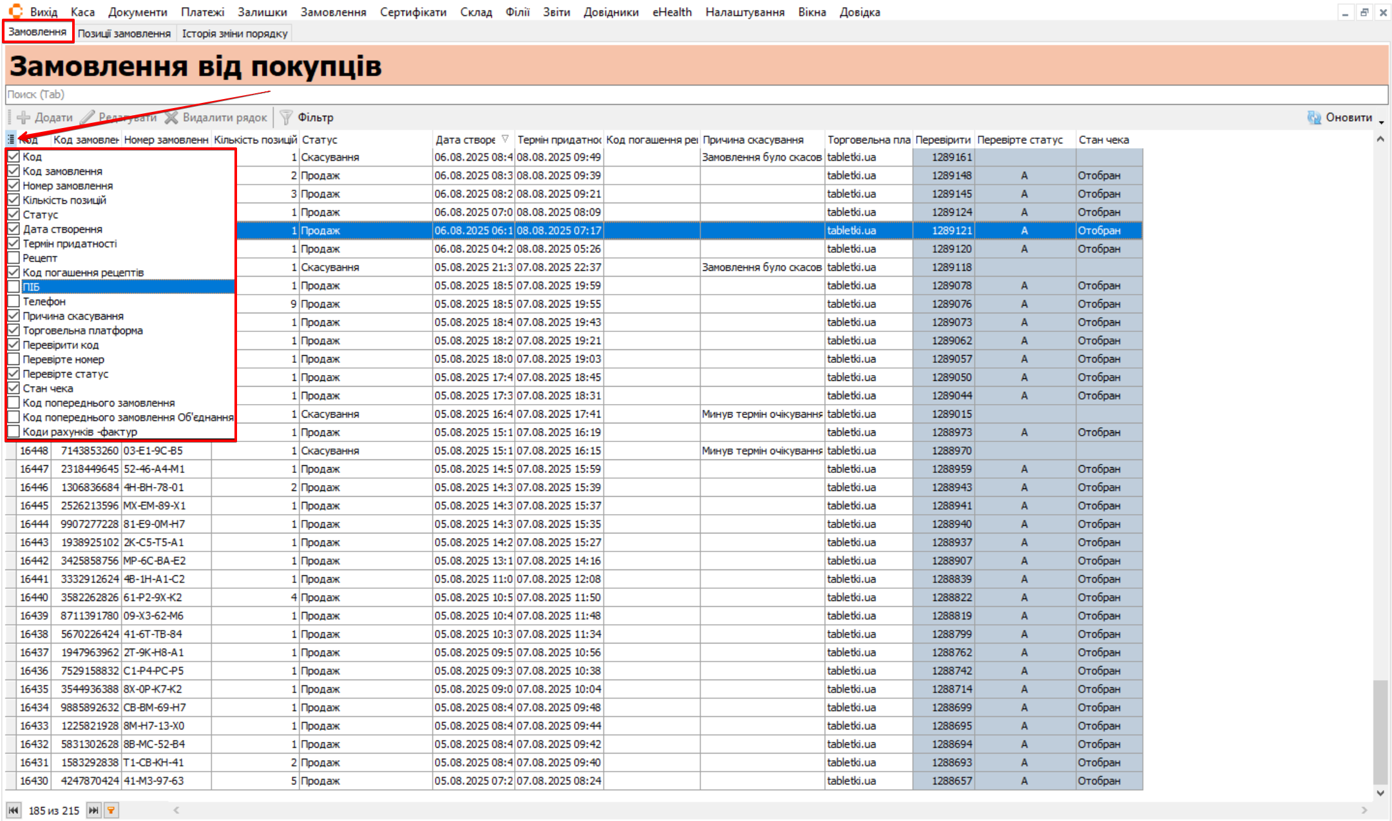Image resolution: width=1392 pixels, height=821 pixels.
Task: Enable the ПІБ column checkbox
Action: (x=14, y=287)
